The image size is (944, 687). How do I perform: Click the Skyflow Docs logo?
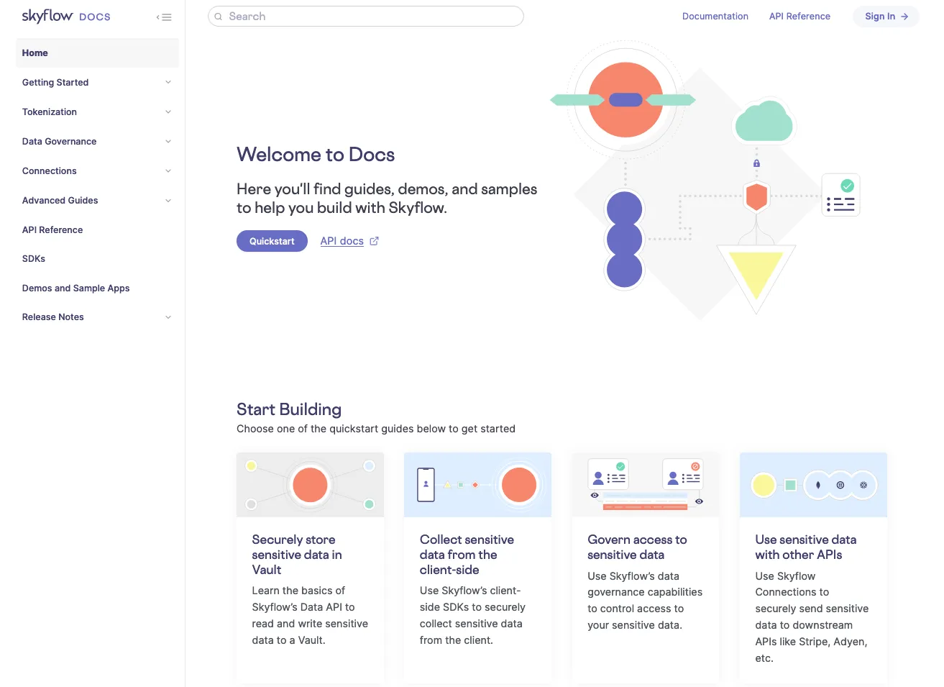point(65,16)
